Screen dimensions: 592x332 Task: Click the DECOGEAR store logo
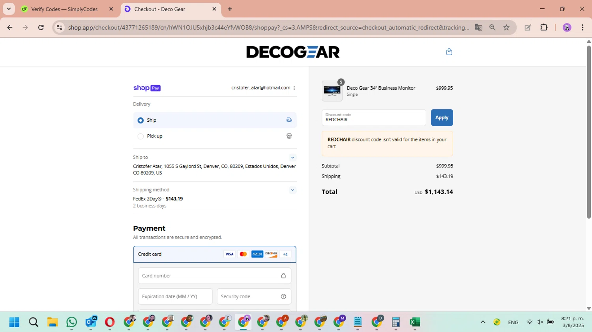(293, 52)
